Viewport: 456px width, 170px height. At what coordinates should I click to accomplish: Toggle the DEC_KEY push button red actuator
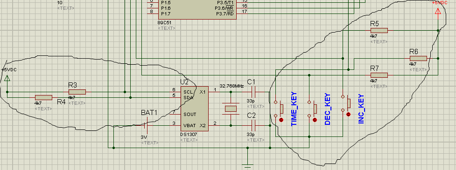coord(315,120)
